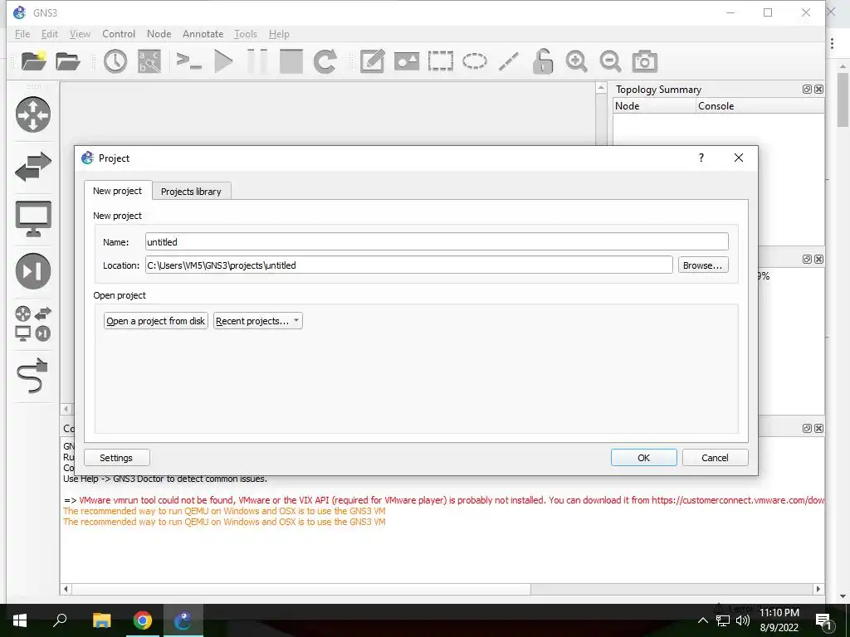The width and height of the screenshot is (850, 637).
Task: Click console horizontal scrollbar right arrow
Action: point(818,589)
